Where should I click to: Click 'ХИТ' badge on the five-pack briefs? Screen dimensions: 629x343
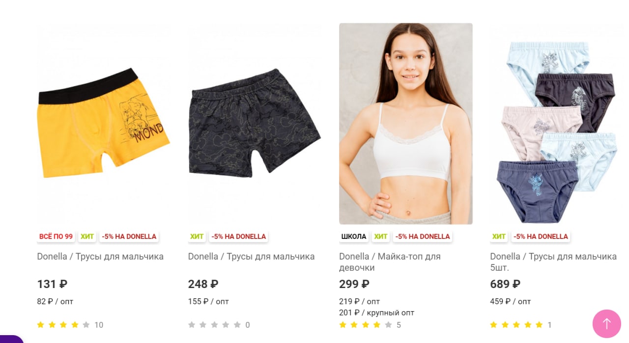tap(499, 237)
